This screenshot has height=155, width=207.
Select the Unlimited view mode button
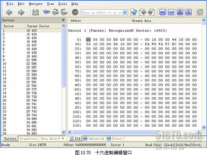[x=94, y=138]
